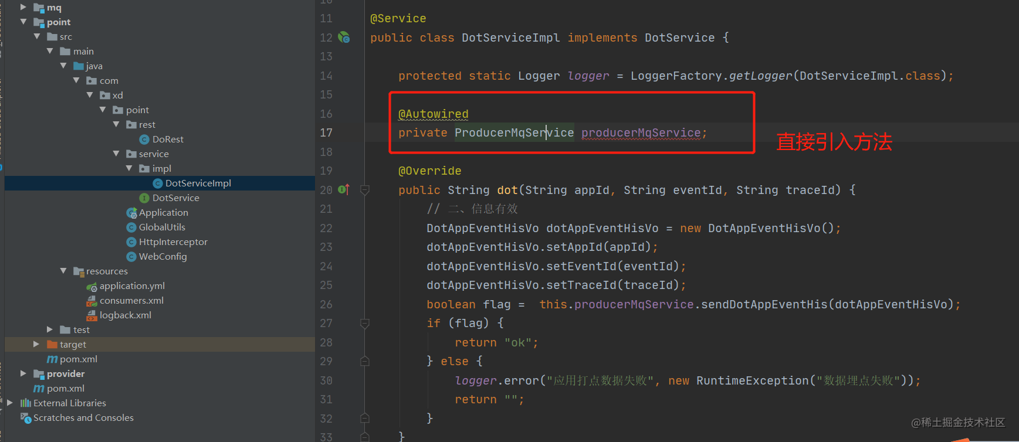Collapse the resources folder arrow
This screenshot has width=1019, height=442.
click(x=63, y=271)
